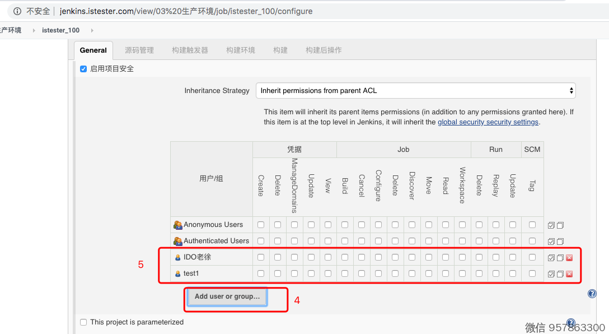Remove the test1 user row
Viewport: 609px width, 334px height.
(569, 274)
